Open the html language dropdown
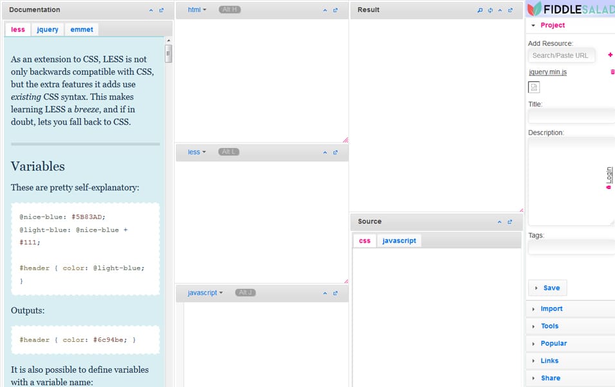 tap(197, 10)
